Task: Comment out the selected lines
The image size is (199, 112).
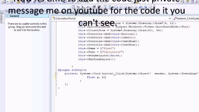Action: click(105, 7)
